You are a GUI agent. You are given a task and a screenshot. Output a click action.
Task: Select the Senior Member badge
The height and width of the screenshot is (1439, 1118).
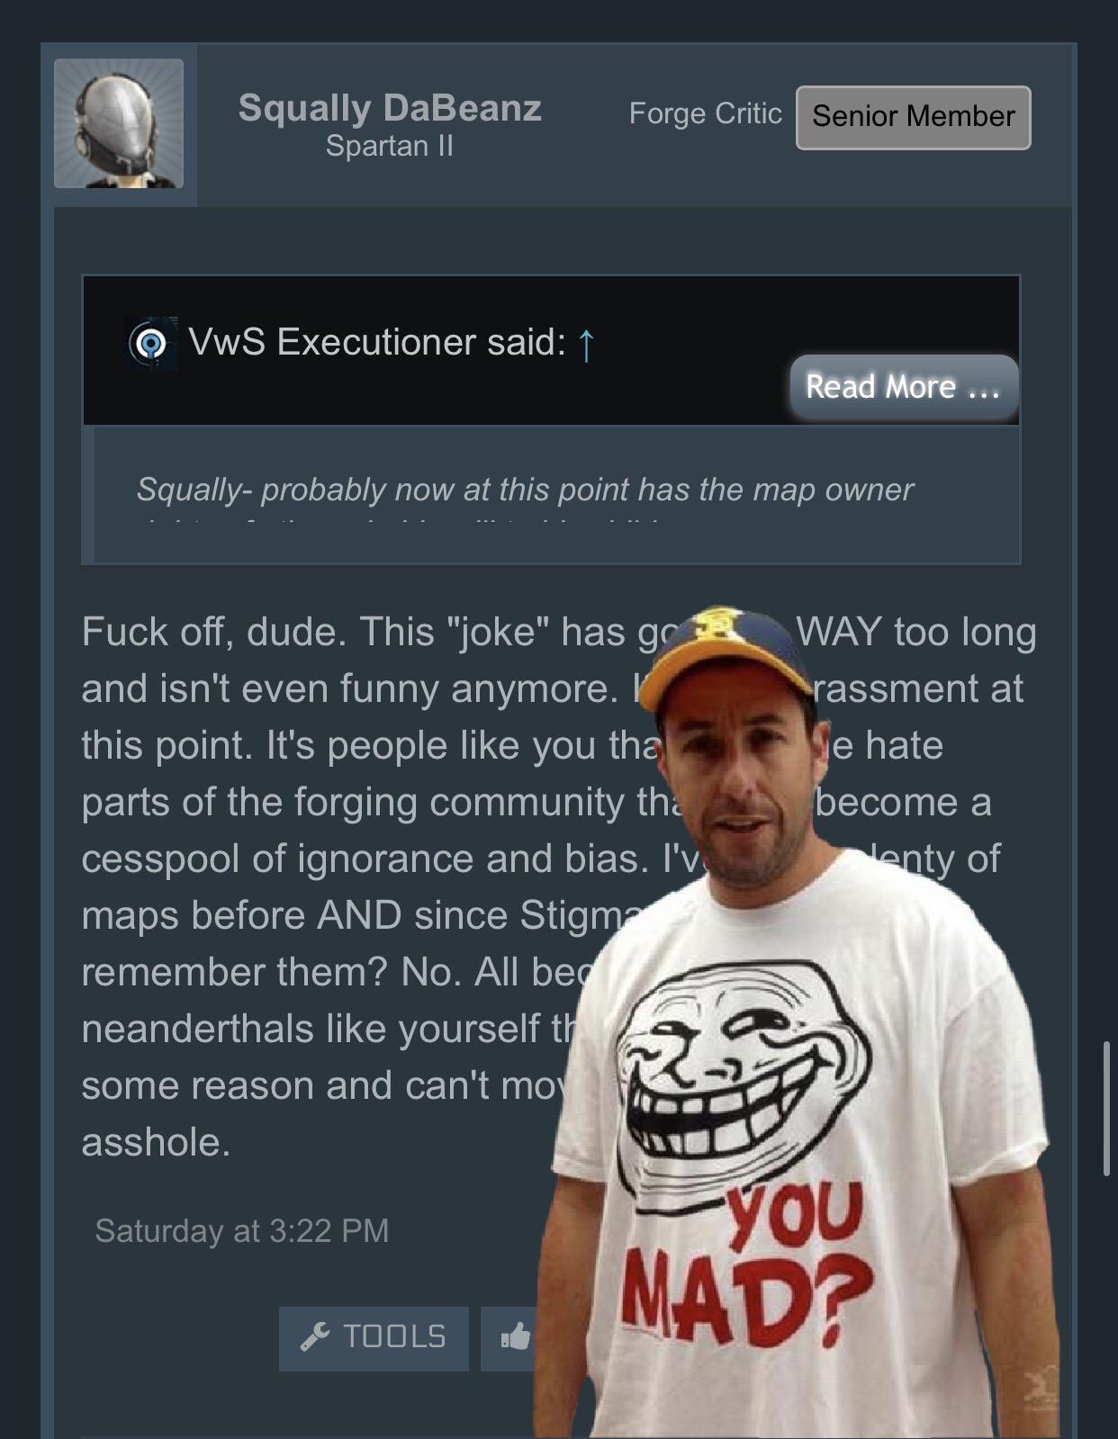point(914,117)
